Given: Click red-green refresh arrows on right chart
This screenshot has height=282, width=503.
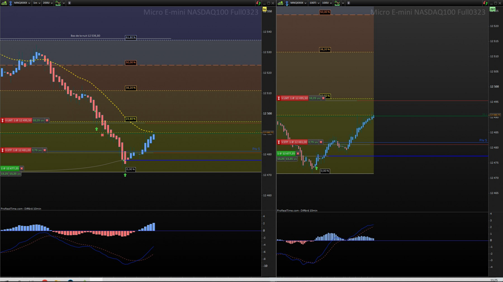Looking at the screenshot, I should pos(485,3).
